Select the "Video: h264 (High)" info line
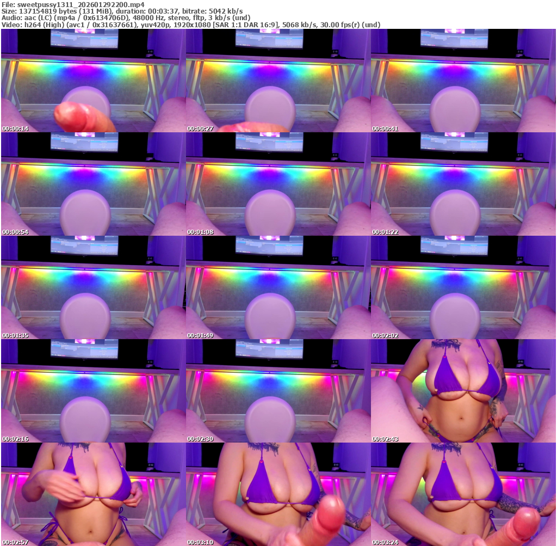 (191, 25)
